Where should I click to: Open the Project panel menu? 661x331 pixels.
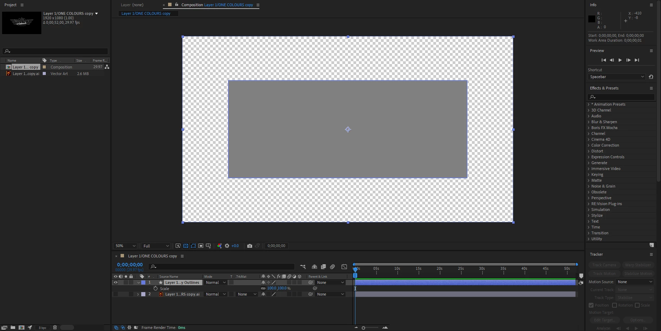(22, 5)
